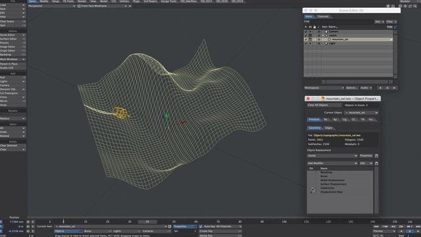Open the Object Replacement (none) dropdown

coord(332,156)
